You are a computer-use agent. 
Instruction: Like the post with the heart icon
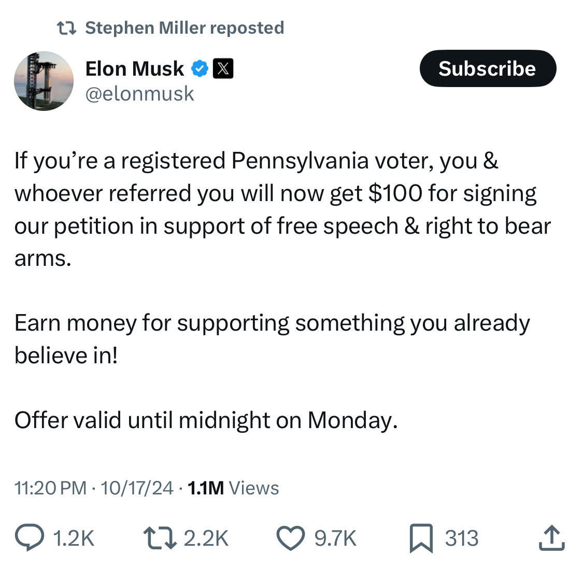pos(291,538)
